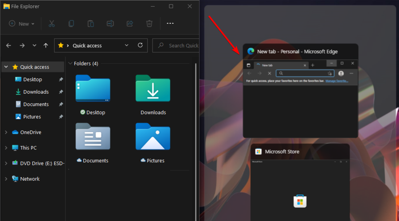Image resolution: width=399 pixels, height=221 pixels.
Task: Click the File Explorer title bar icon
Action: (x=6, y=6)
